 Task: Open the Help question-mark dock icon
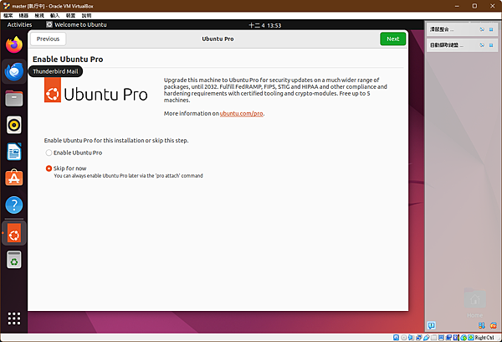[x=14, y=205]
